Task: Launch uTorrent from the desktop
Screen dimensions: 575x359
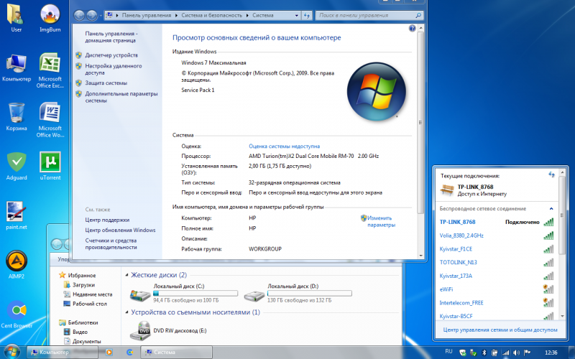Action: click(50, 166)
